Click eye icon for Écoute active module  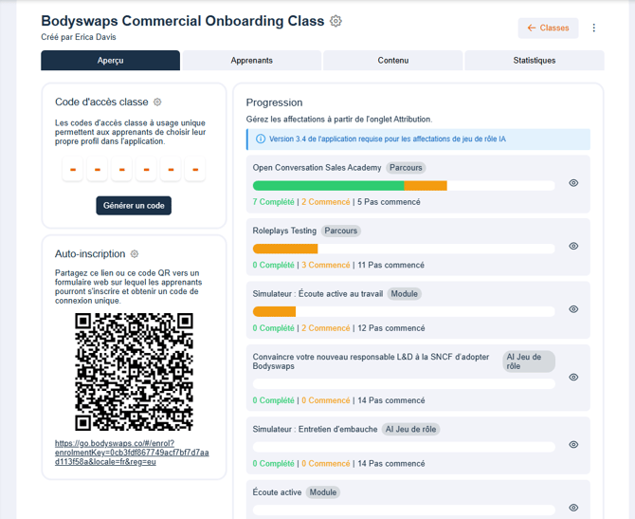tap(573, 508)
